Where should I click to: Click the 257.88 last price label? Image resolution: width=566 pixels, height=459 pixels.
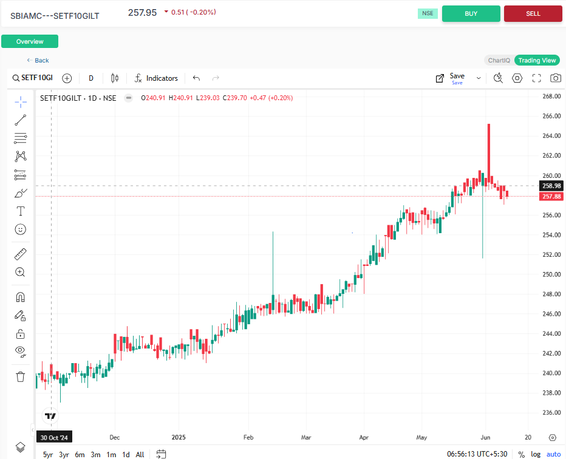click(x=551, y=196)
